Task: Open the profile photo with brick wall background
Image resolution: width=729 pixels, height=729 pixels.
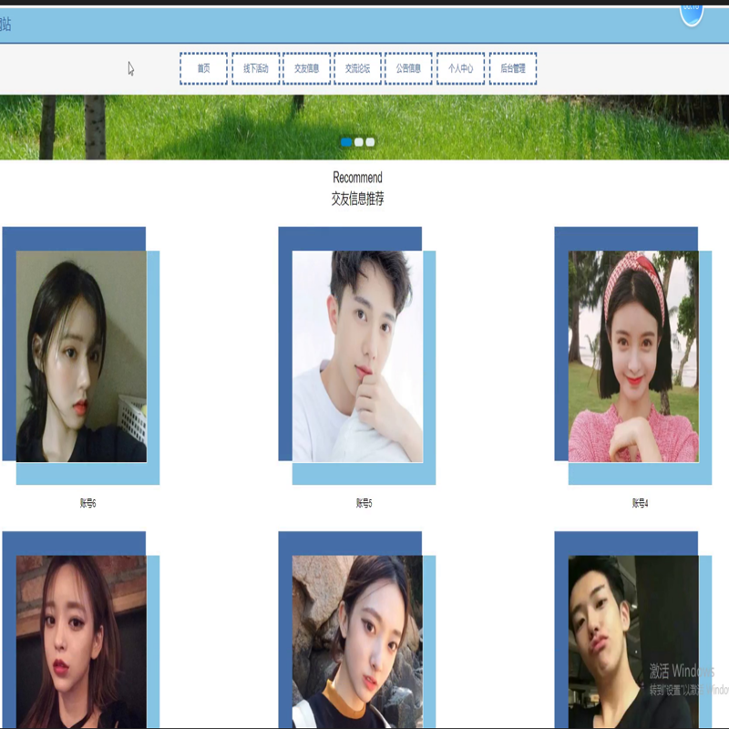Action: pos(81,642)
